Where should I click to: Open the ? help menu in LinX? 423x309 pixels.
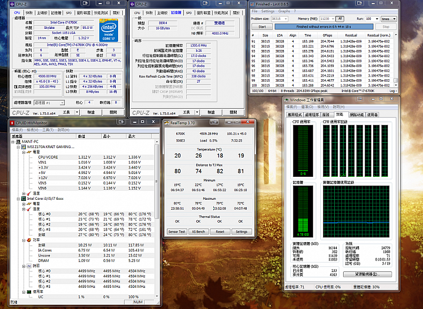point(295,11)
